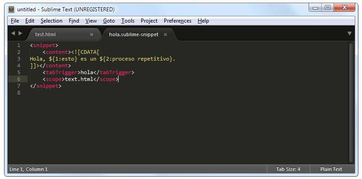
Task: Open the Preferences menu
Action: pos(177,21)
